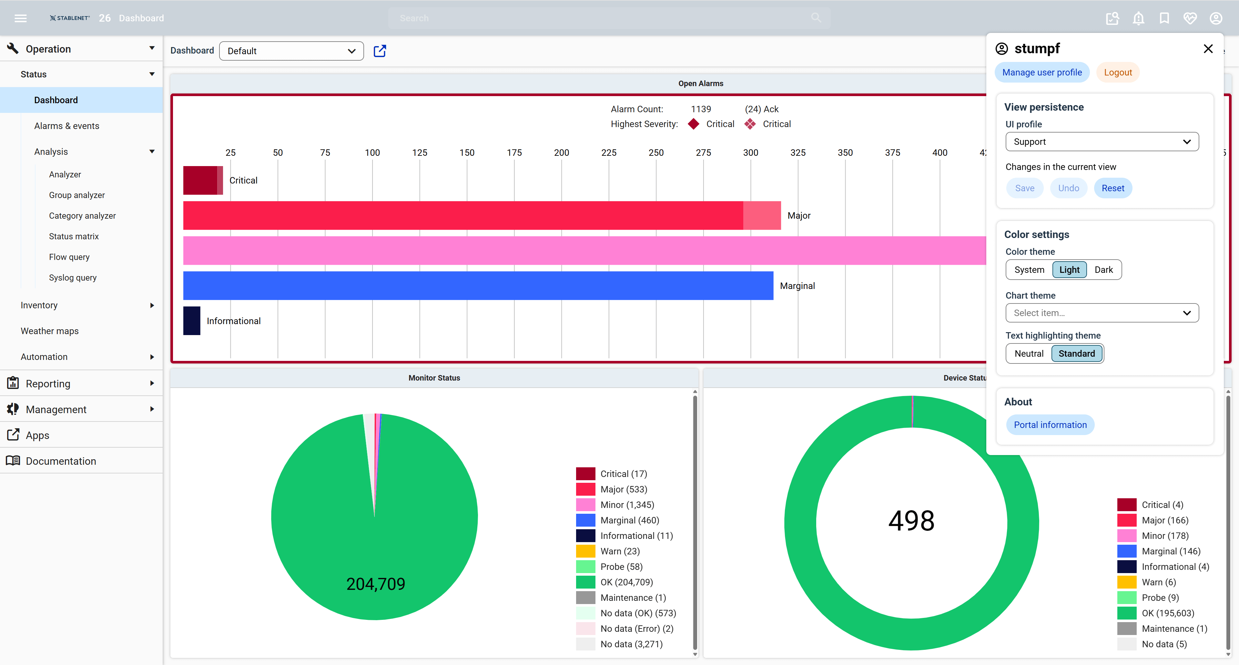Close the stumpf user panel

(1208, 48)
